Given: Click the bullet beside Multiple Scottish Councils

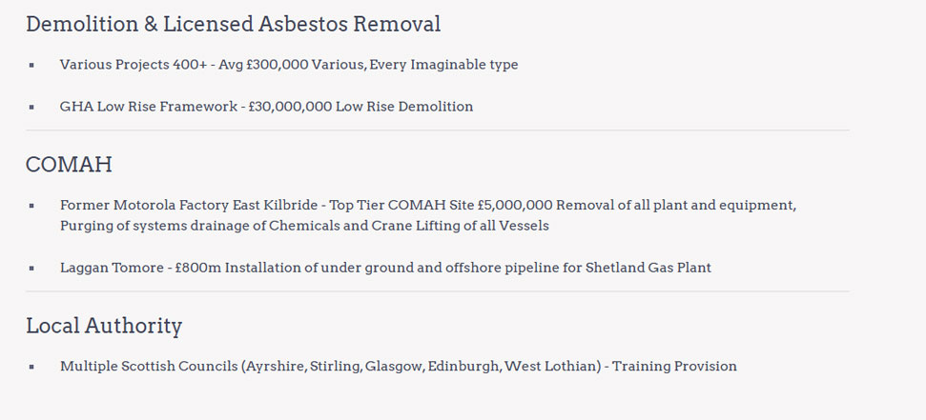Looking at the screenshot, I should pyautogui.click(x=32, y=366).
